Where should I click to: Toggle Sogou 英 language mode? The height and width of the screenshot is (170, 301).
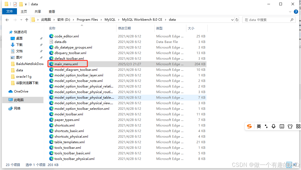tap(259, 126)
